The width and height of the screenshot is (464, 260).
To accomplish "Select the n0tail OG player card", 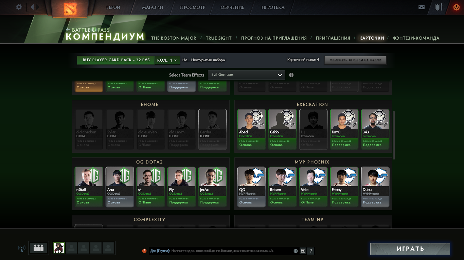I will tap(89, 187).
